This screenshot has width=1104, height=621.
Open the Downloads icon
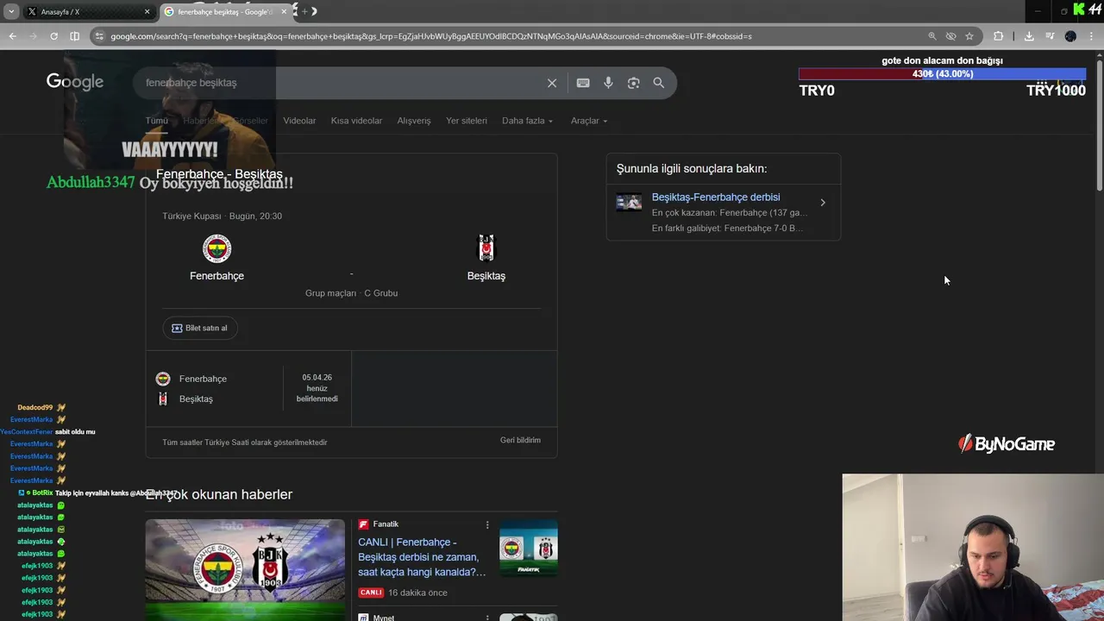[1029, 36]
